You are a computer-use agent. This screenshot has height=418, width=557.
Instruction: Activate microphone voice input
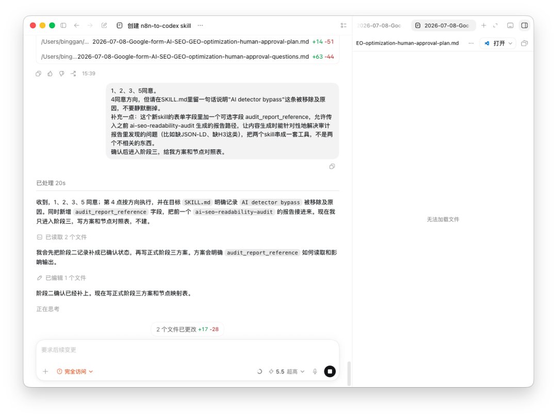coord(315,372)
